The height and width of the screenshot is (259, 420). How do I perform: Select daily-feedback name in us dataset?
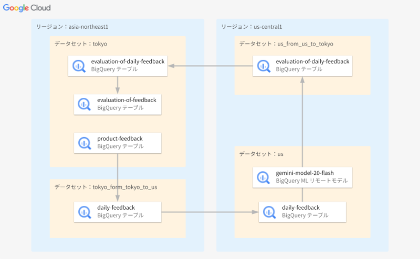point(301,208)
